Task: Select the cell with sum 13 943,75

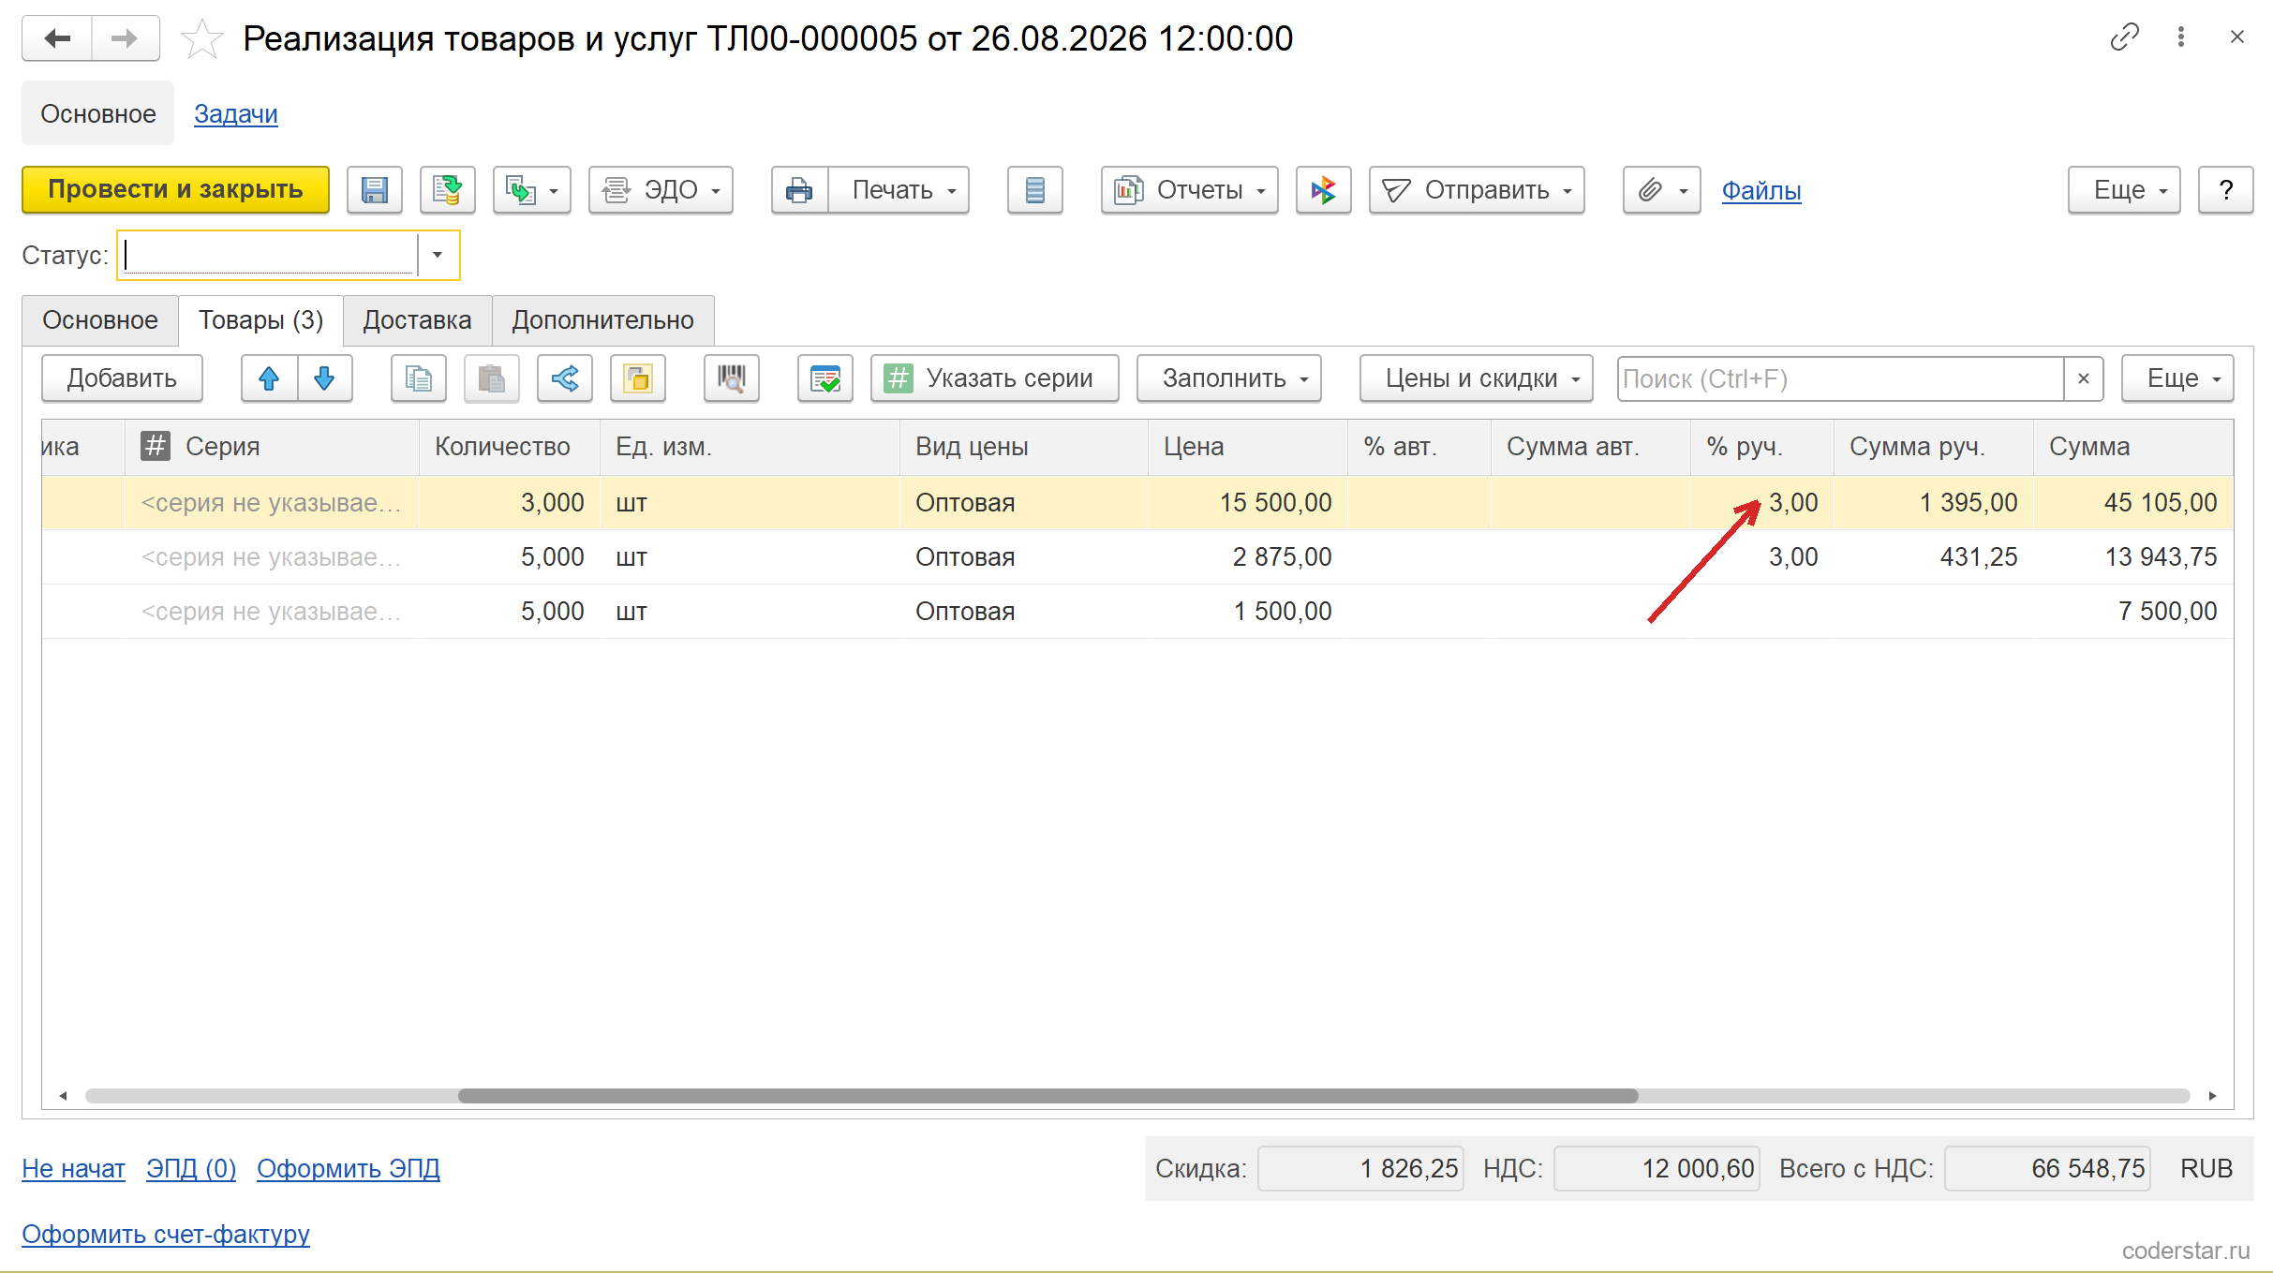Action: 2133,557
